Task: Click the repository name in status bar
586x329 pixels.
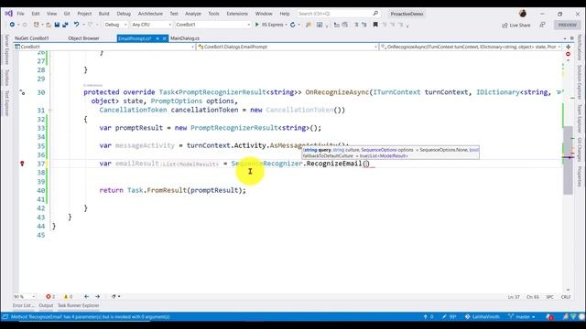Action: (485, 317)
